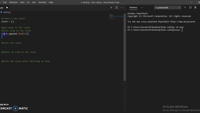Viewport: 200px width, 113px height.
Task: Click comment '#print the stack after deleting an item'
Action: (25, 61)
